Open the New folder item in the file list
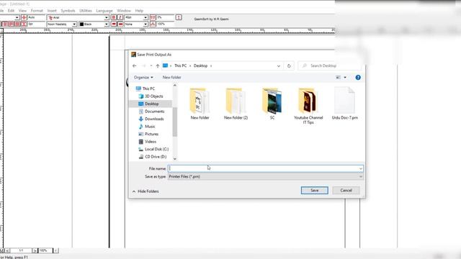 coord(200,104)
